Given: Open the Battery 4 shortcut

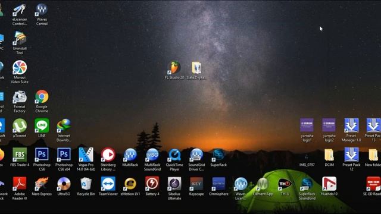Looking at the screenshot, I should pos(152,184).
